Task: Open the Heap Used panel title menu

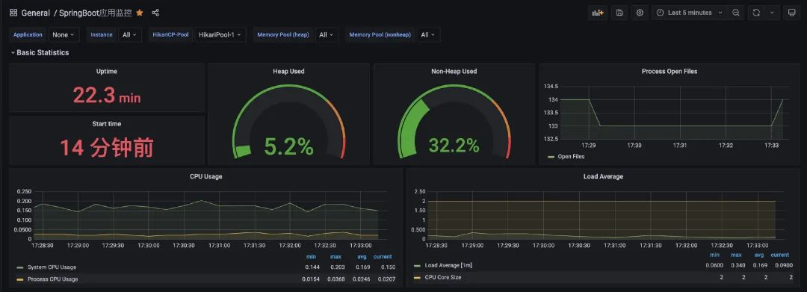Action: (288, 72)
